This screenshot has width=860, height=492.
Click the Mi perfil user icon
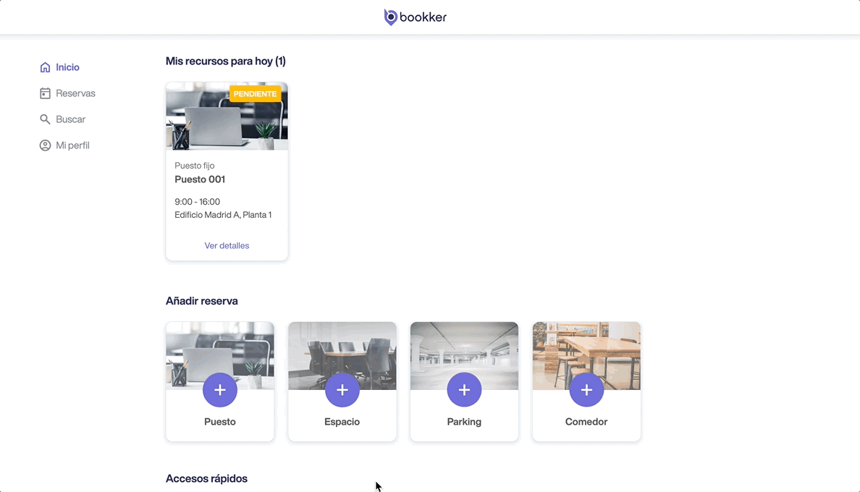click(45, 145)
